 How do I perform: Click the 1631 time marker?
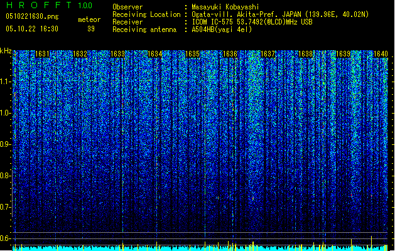(42, 54)
